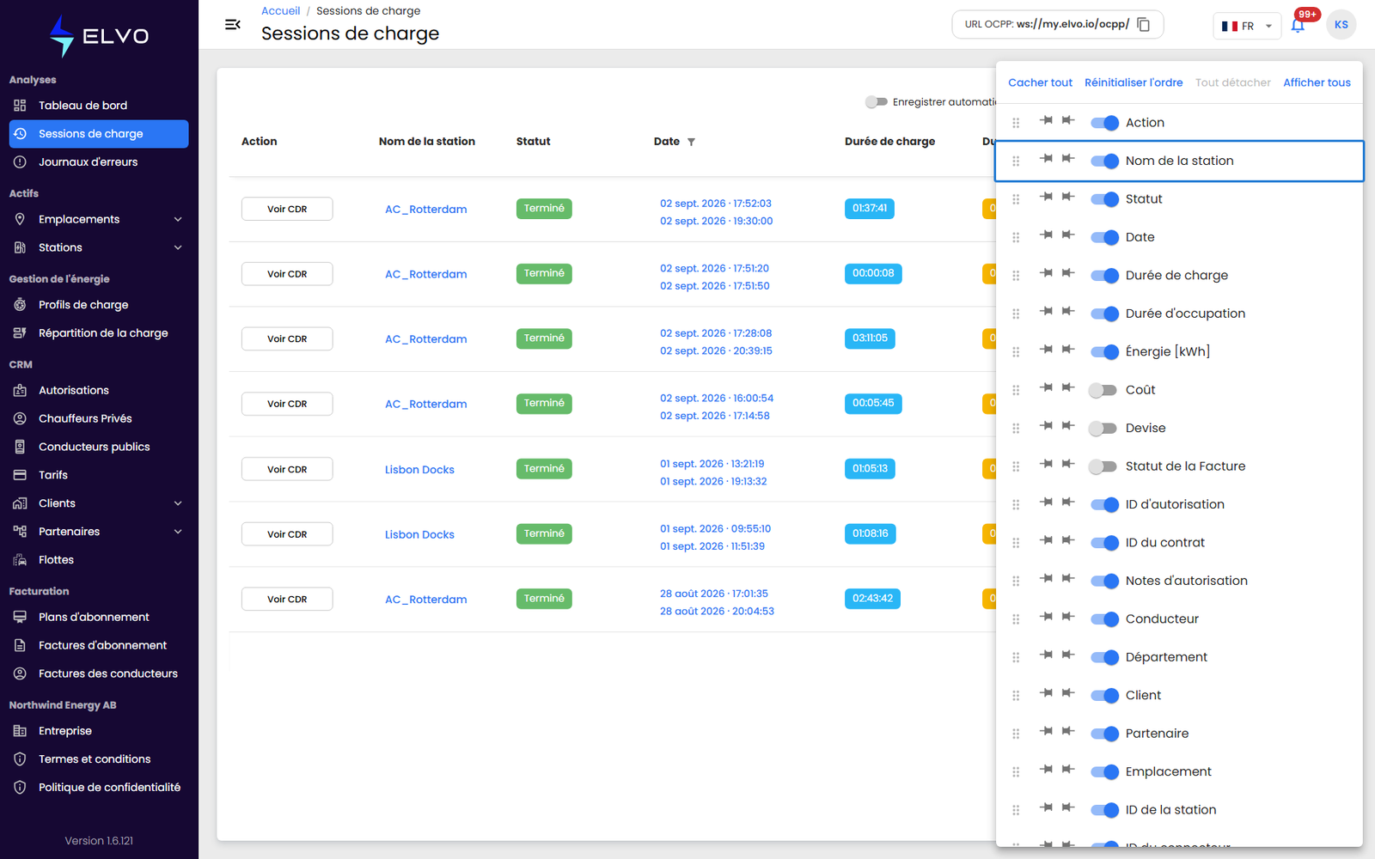Enable the Coût column toggle

1103,390
